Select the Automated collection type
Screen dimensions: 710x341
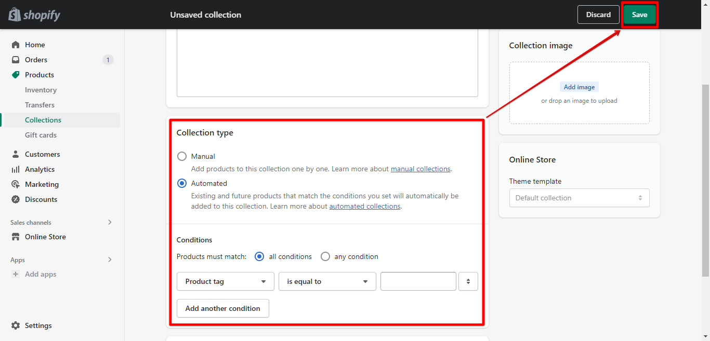tap(182, 183)
